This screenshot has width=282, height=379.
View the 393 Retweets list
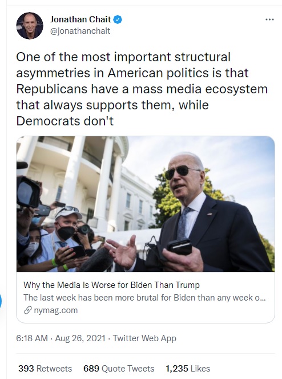45,368
